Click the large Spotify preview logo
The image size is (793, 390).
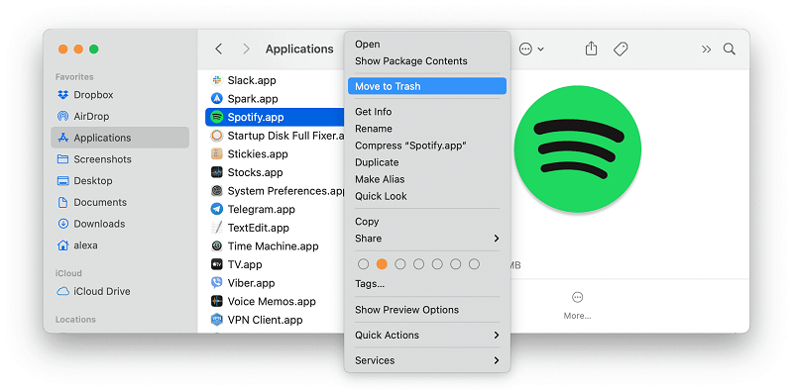tap(578, 149)
